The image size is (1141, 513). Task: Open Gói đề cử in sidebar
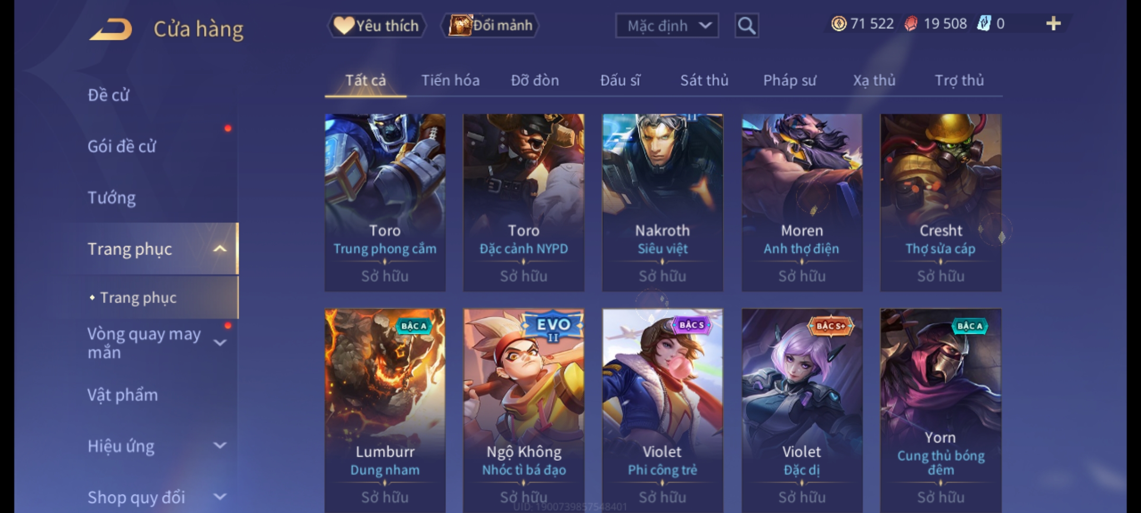pyautogui.click(x=122, y=146)
